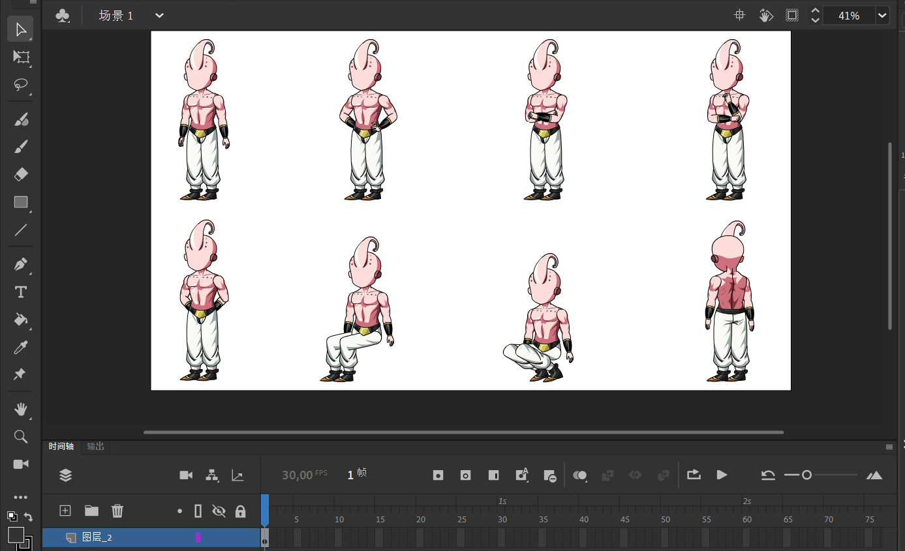
Task: Pick the Lasso tool
Action: pos(21,85)
